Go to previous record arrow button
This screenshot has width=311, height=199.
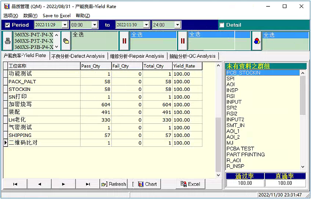[x=39, y=184]
